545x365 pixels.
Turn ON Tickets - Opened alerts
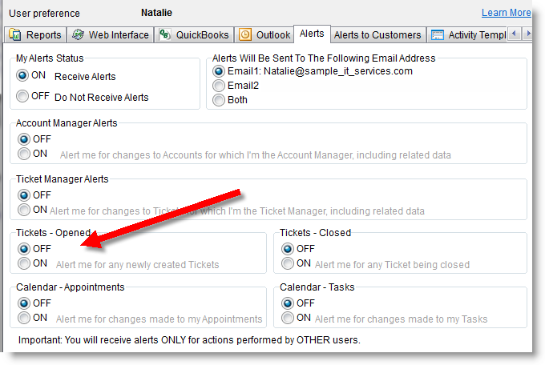tap(23, 263)
